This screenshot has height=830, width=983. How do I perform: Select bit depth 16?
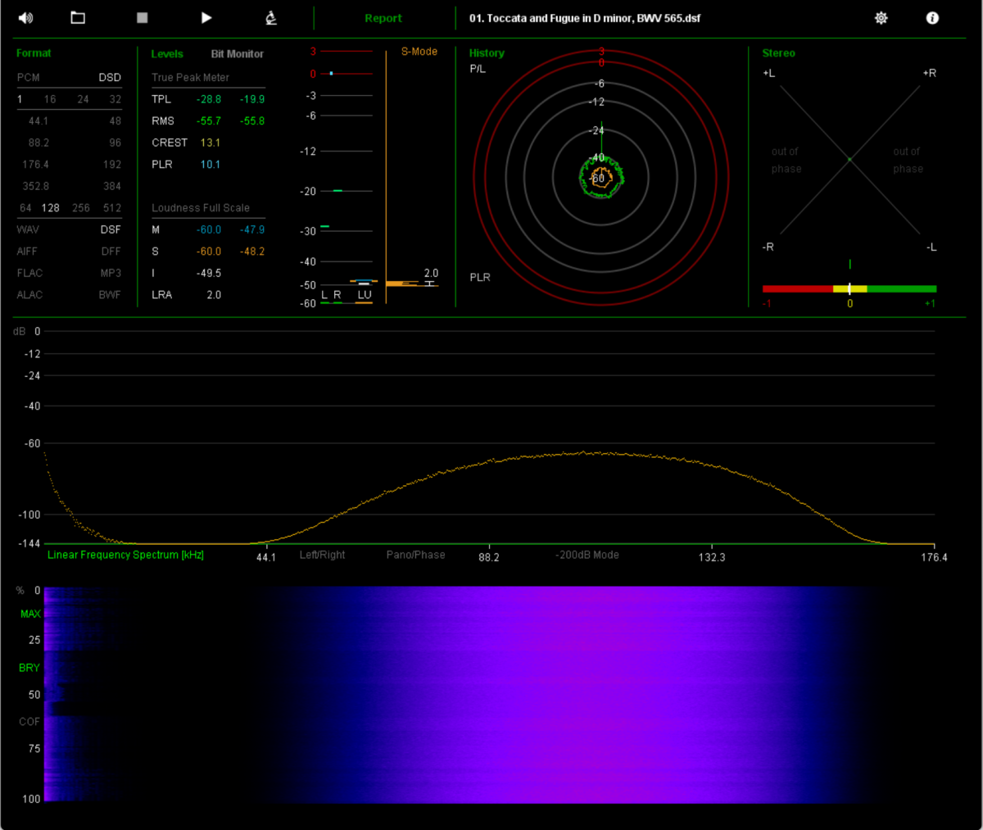tap(50, 99)
